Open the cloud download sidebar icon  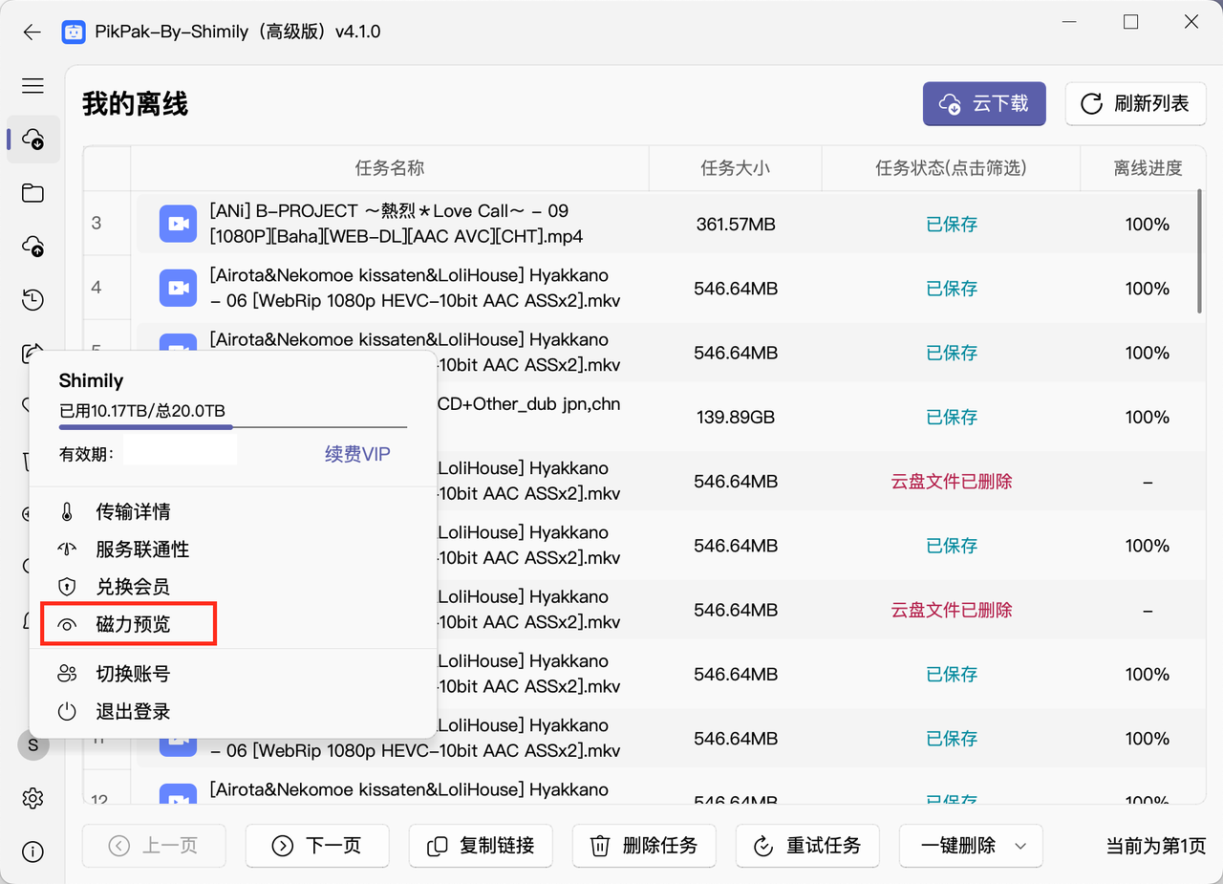pos(32,139)
